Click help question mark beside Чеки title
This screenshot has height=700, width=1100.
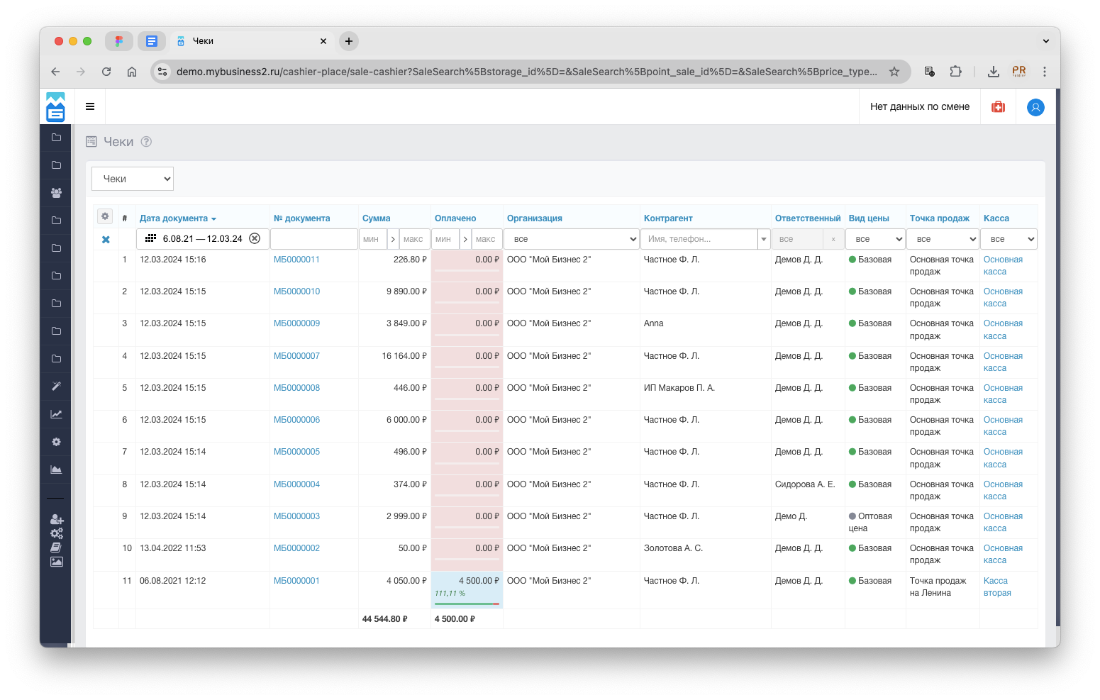click(146, 142)
